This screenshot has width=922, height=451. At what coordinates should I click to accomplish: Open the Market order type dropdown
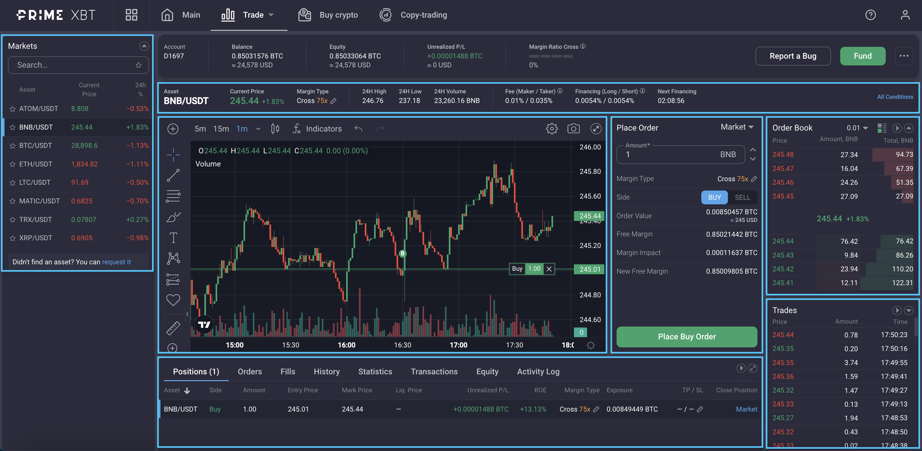pyautogui.click(x=737, y=127)
